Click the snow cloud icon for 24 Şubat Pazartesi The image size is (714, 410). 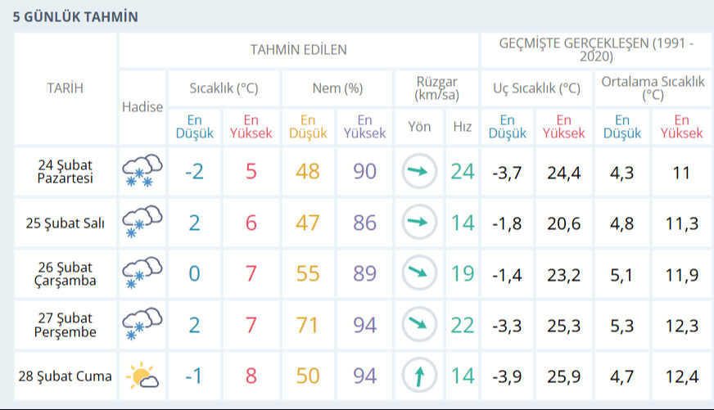pyautogui.click(x=142, y=171)
